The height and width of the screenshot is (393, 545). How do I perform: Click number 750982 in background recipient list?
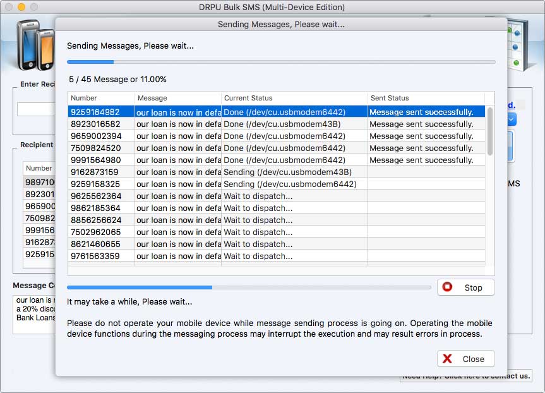(x=40, y=218)
